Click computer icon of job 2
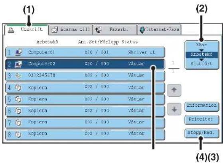This screenshot has width=223, height=163. pyautogui.click(x=19, y=64)
